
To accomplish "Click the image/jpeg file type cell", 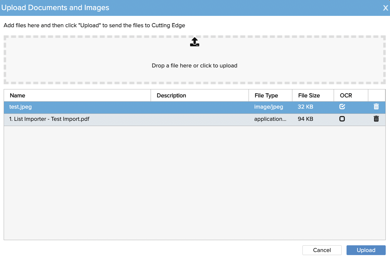I will [x=268, y=107].
